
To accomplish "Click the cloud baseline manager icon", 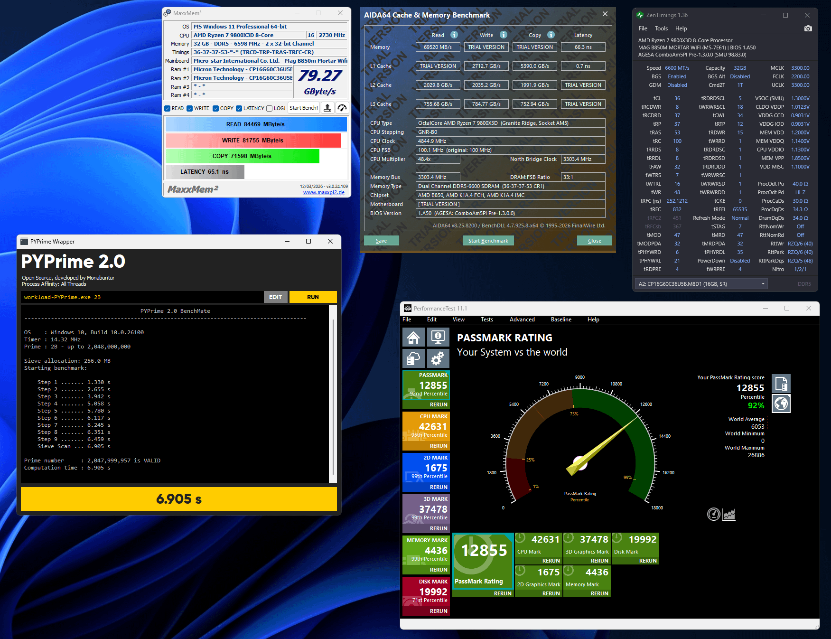I will (413, 358).
